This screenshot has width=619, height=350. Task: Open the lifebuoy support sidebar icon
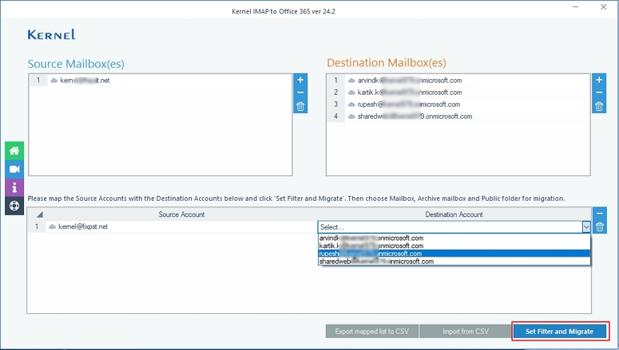pos(14,206)
